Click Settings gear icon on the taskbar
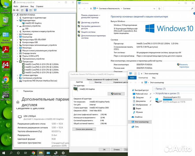Viewport: 195px width, 156px height. (63, 153)
